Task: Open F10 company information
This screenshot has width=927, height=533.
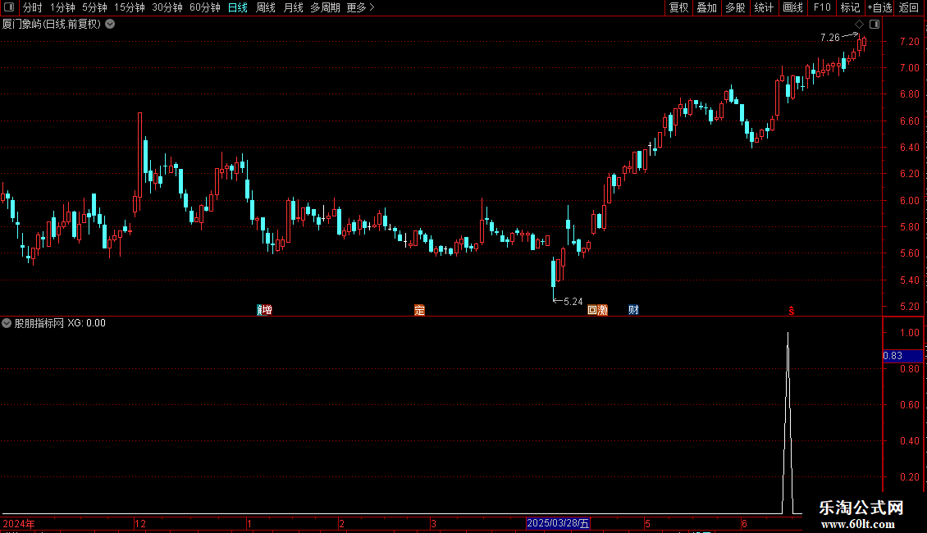Action: click(822, 7)
